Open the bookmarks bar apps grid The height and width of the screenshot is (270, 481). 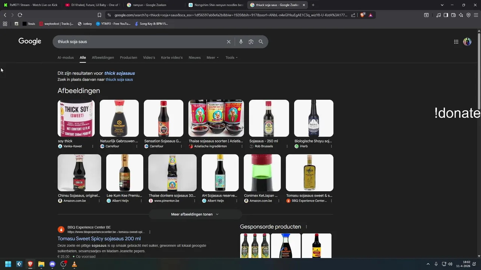tap(5, 24)
